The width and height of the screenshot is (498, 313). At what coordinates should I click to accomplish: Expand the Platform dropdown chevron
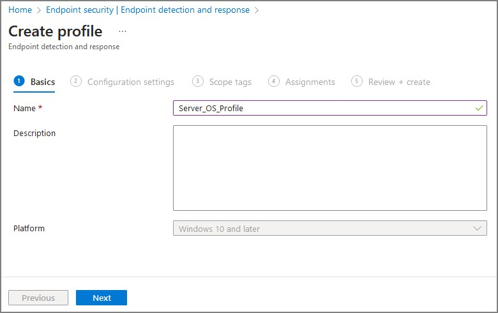tap(477, 229)
